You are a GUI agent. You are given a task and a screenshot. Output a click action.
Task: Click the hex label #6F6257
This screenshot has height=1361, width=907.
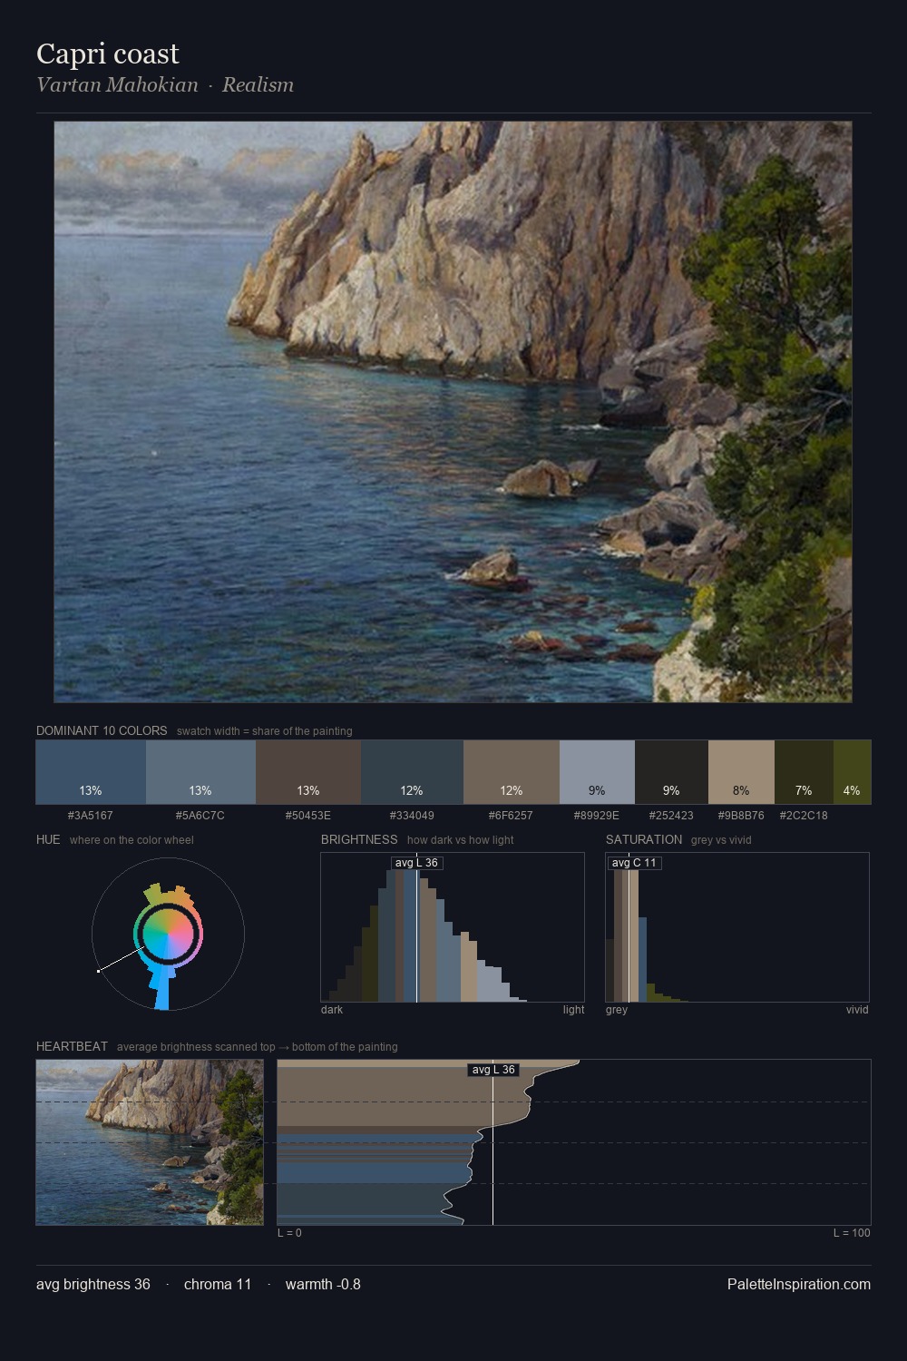coord(512,816)
